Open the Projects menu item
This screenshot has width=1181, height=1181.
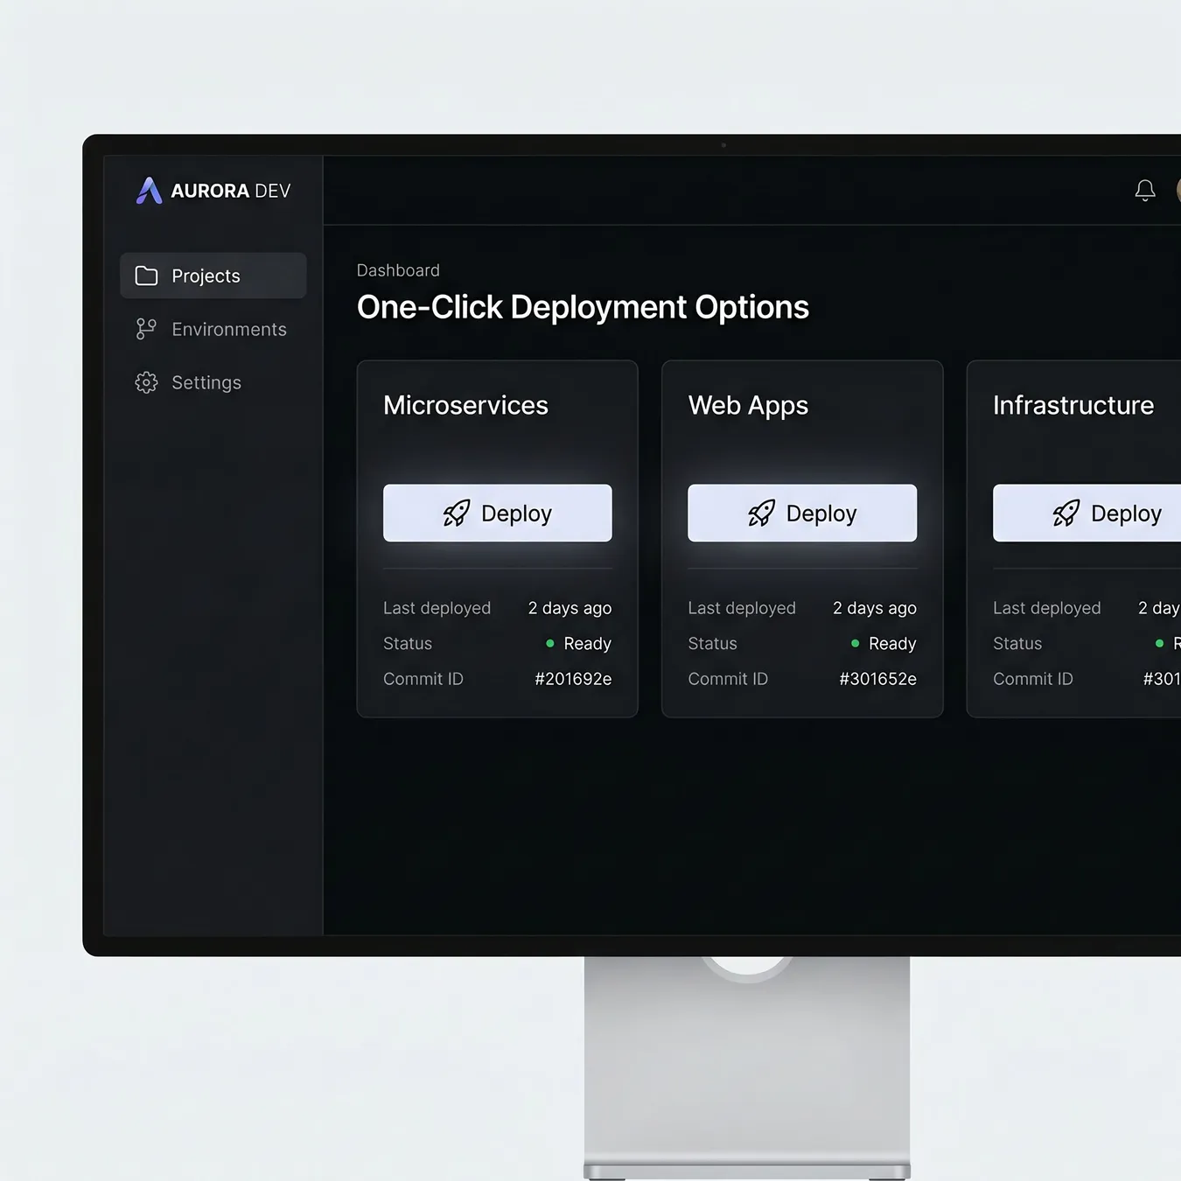(213, 276)
